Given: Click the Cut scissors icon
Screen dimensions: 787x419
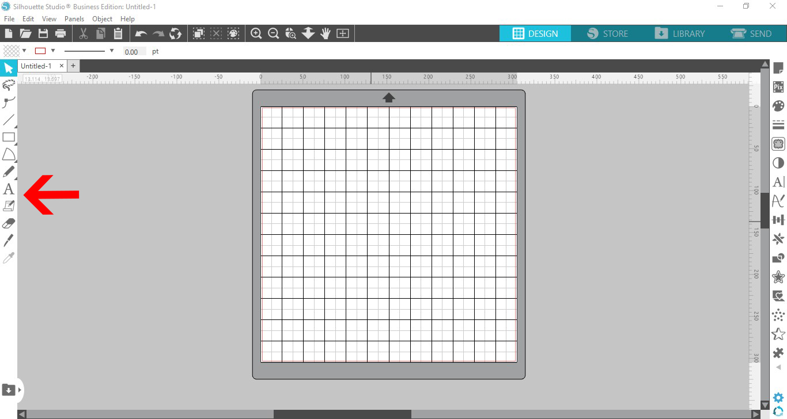Looking at the screenshot, I should click(84, 33).
